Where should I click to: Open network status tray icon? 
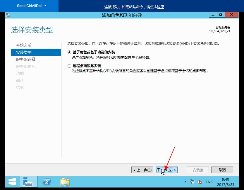[x=192, y=182]
